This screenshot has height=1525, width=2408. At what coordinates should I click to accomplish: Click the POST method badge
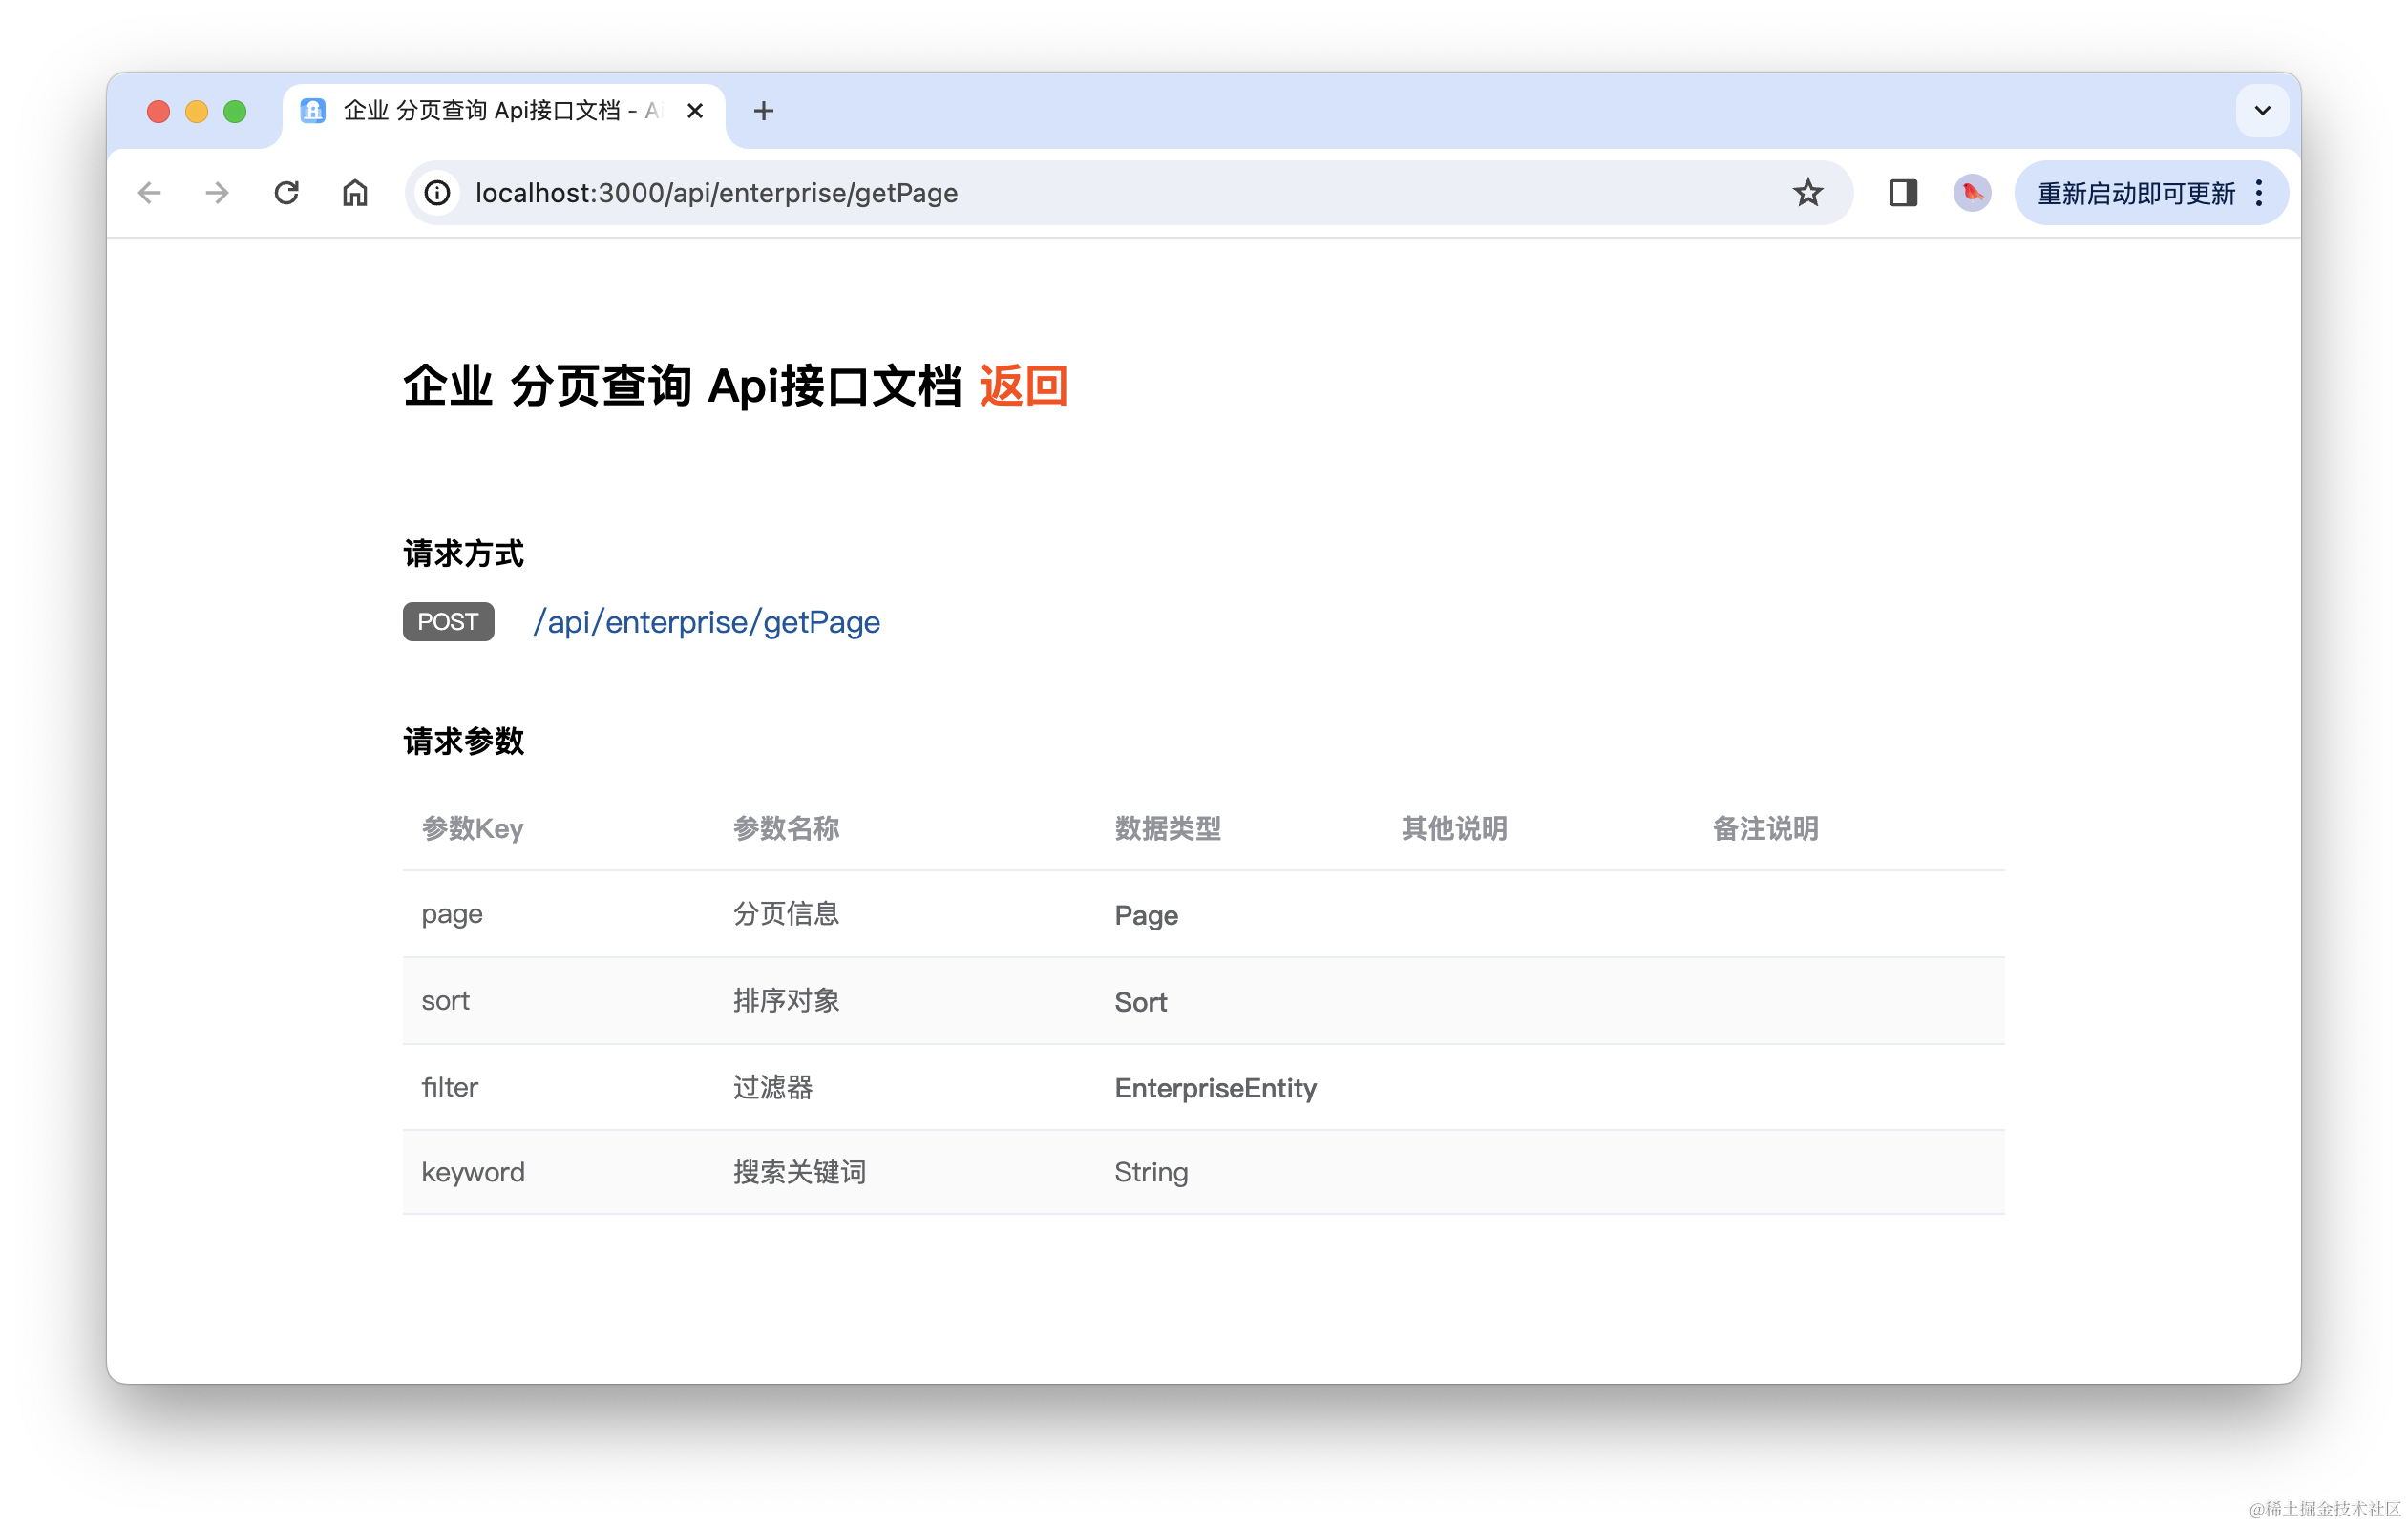[447, 621]
